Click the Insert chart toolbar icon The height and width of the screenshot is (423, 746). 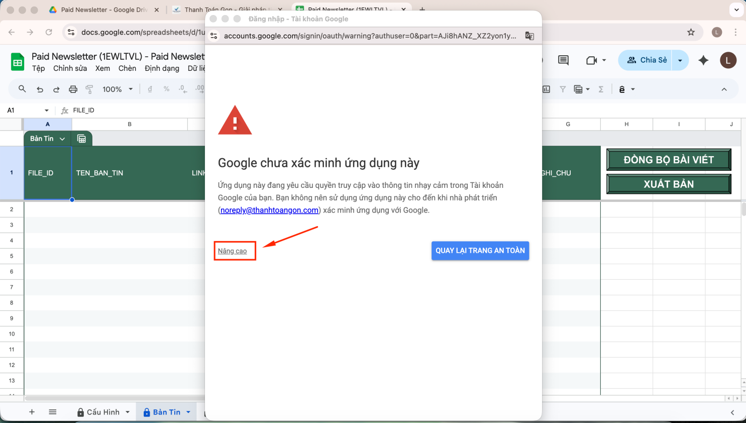coord(546,89)
